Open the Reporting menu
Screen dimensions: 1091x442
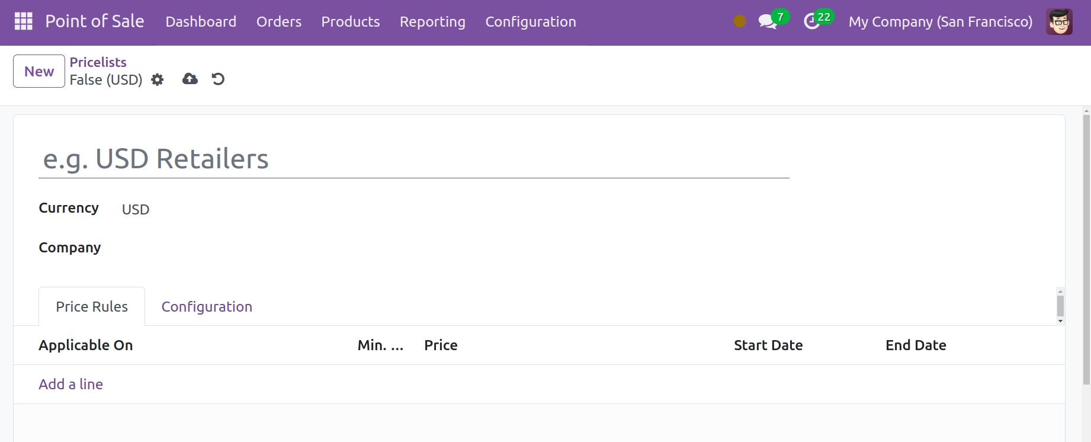coord(432,22)
